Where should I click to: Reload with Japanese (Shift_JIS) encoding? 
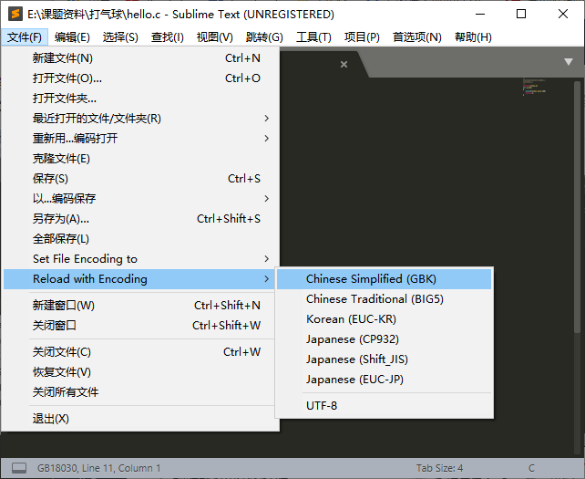384,359
